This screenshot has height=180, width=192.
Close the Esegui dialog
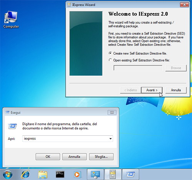[x=112, y=113]
